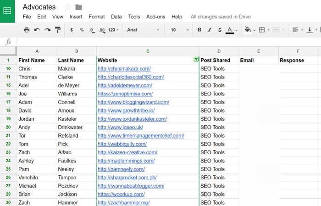
Task: Open the Add-ons menu
Action: click(x=155, y=17)
